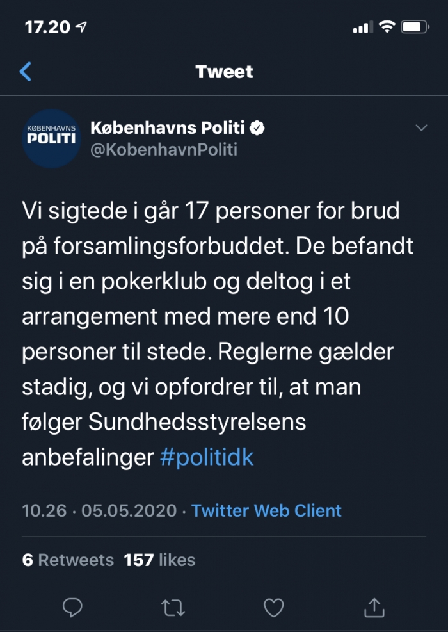
Task: Tap the Wi-Fi status icon
Action: (x=387, y=27)
